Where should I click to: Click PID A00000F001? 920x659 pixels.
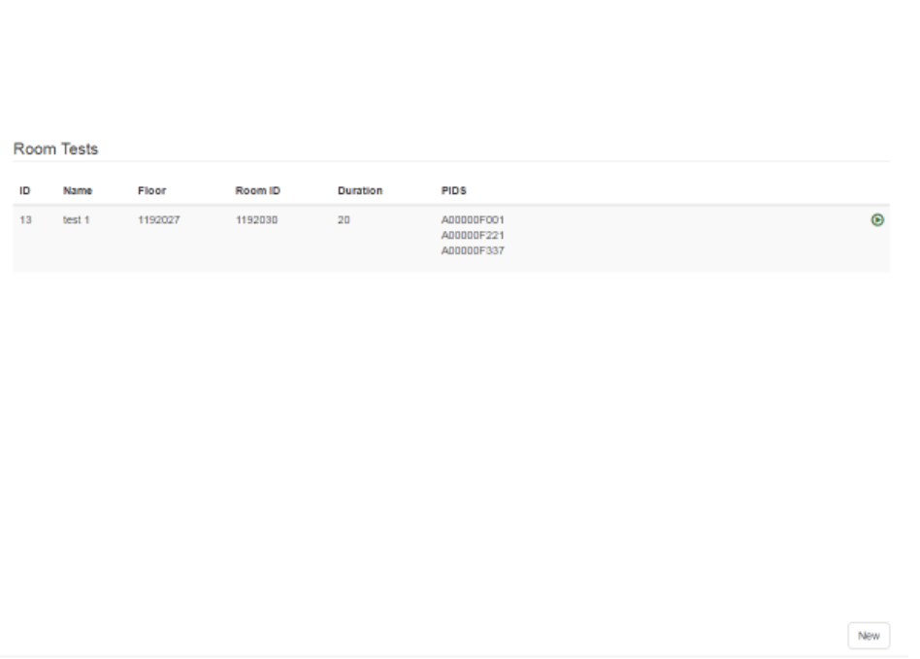click(x=473, y=220)
